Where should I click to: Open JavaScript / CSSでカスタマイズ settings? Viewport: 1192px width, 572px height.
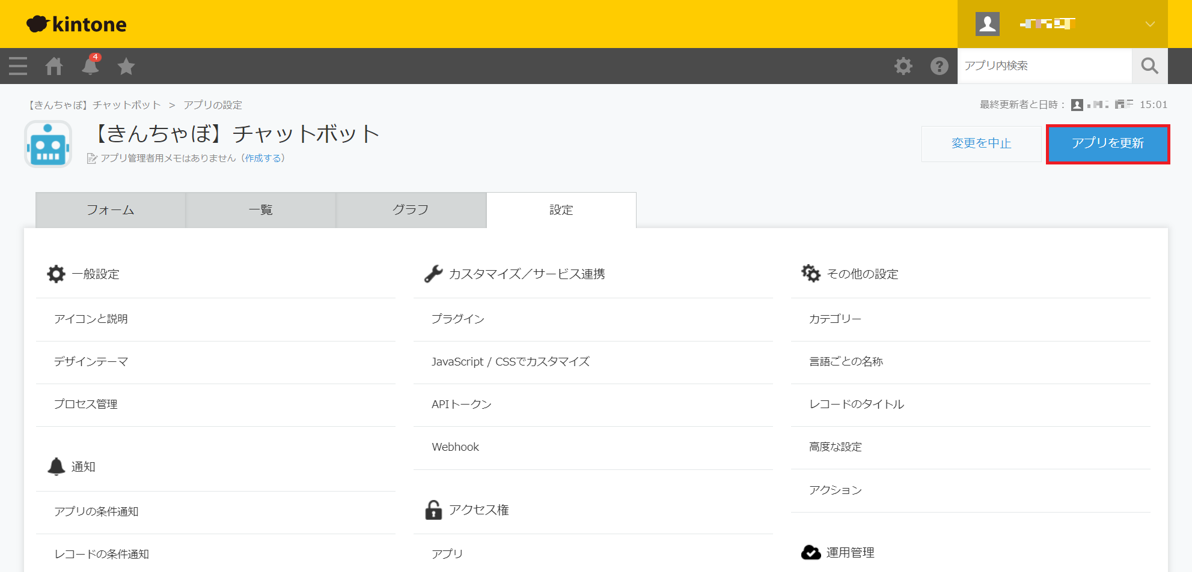click(x=510, y=362)
